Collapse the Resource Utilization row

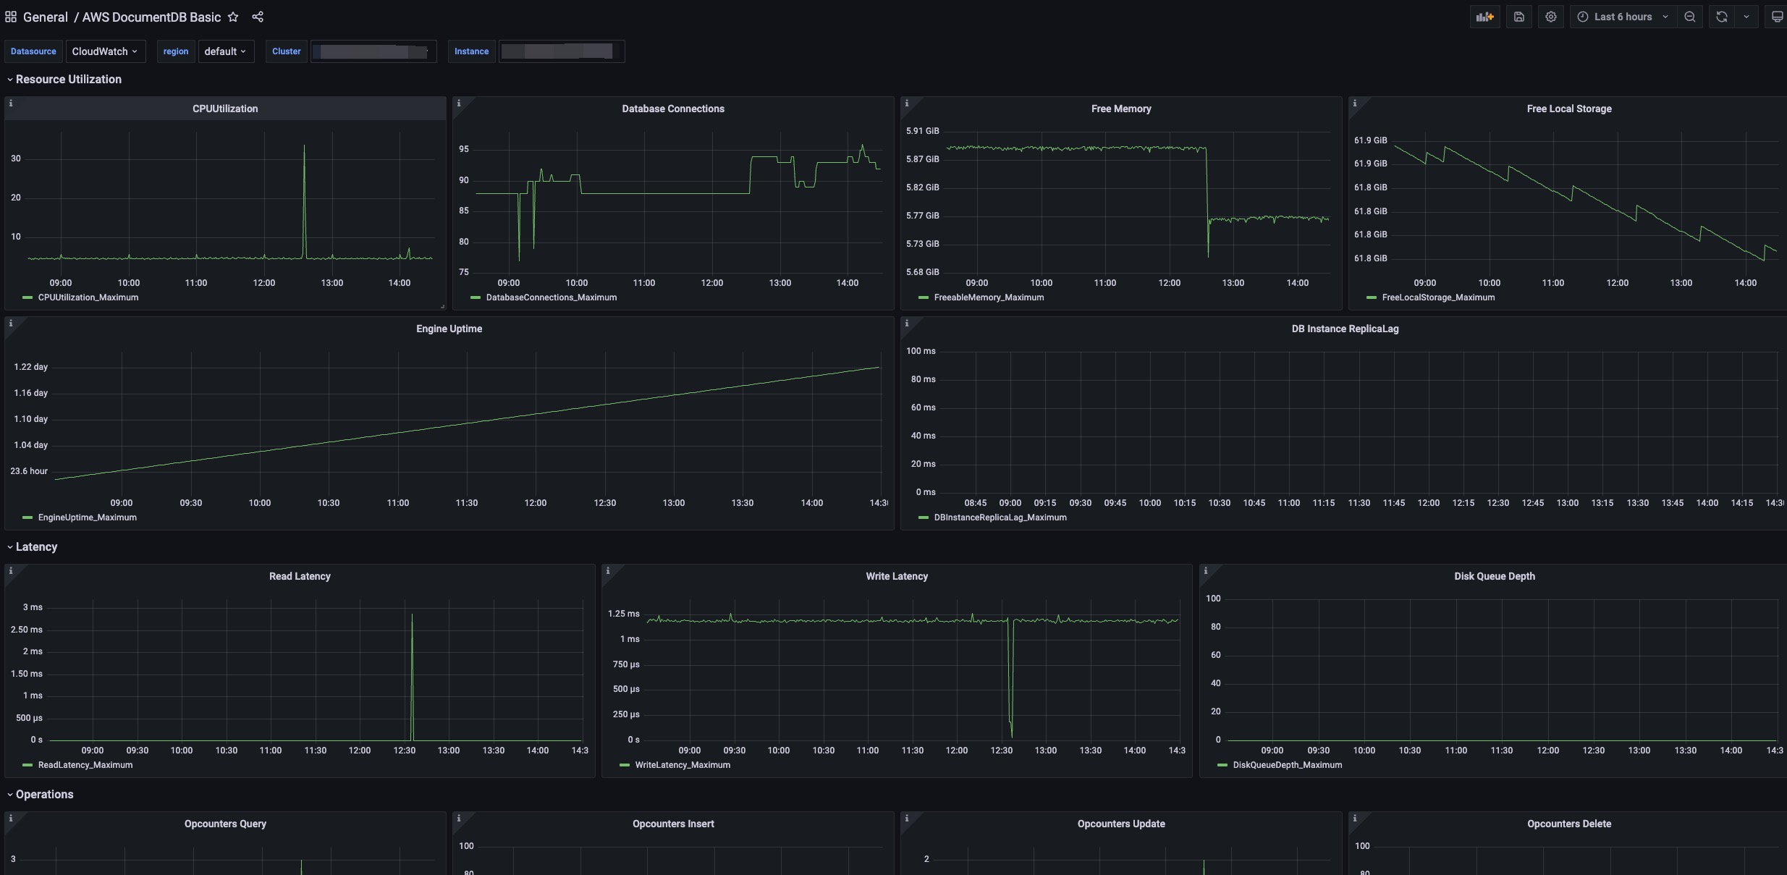[68, 80]
